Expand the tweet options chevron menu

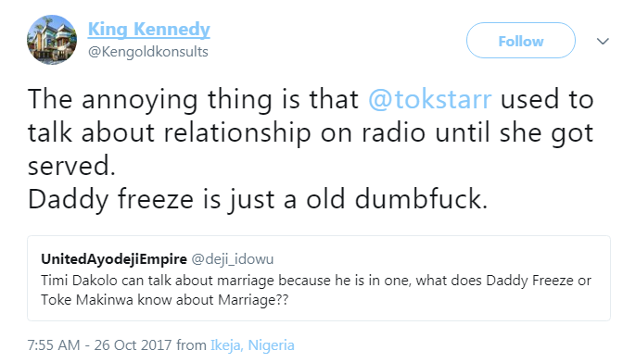click(x=603, y=41)
